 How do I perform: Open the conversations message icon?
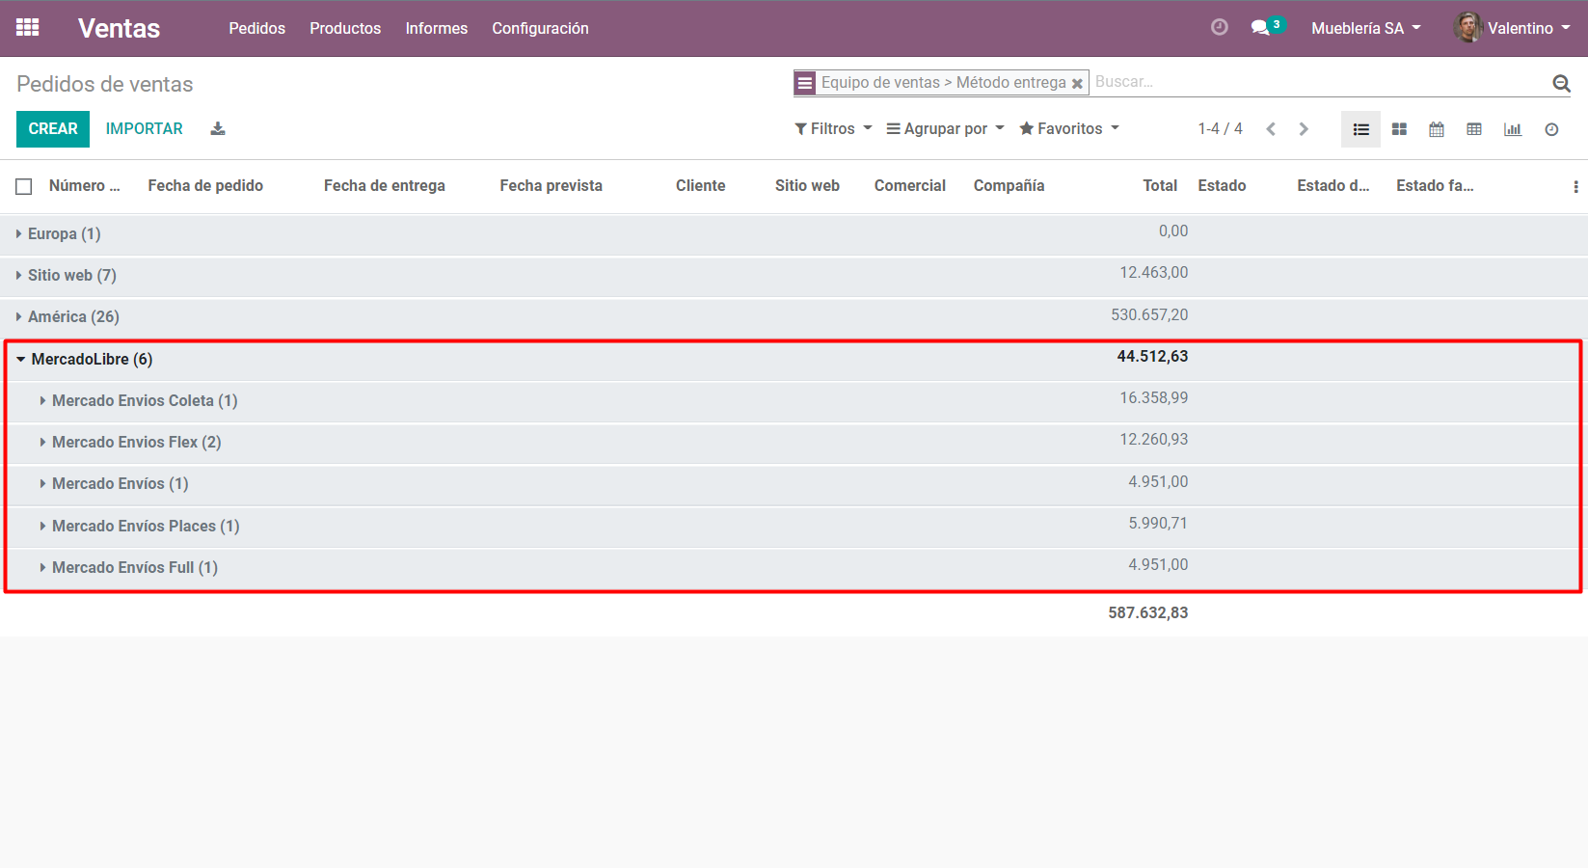click(1260, 28)
